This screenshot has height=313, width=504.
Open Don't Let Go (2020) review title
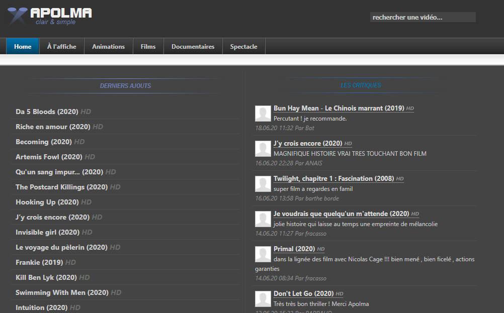303,294
